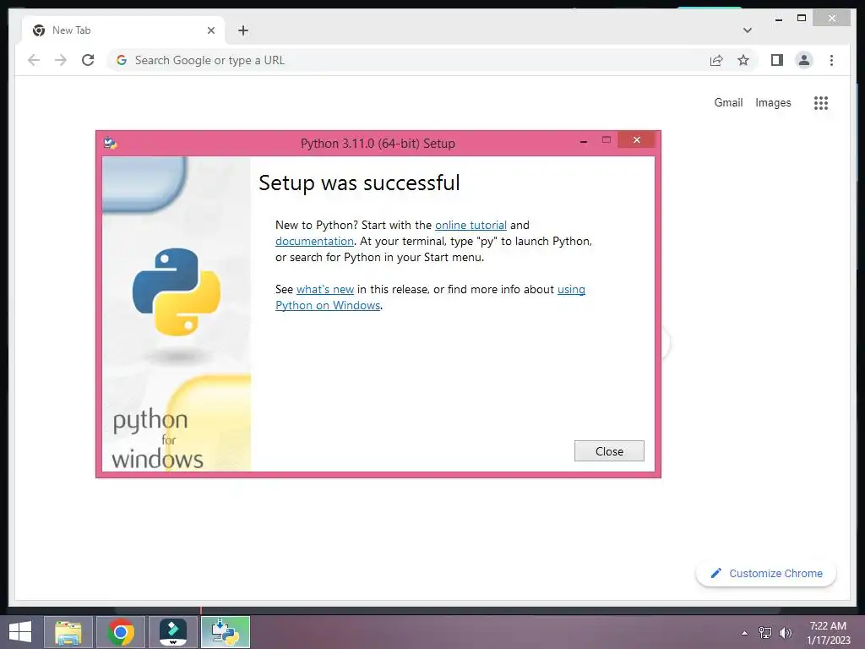Open the volume tray icon
This screenshot has width=865, height=649.
(x=786, y=633)
